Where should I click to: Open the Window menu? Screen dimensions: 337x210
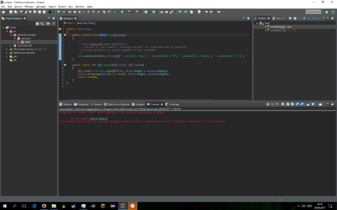tap(80, 7)
